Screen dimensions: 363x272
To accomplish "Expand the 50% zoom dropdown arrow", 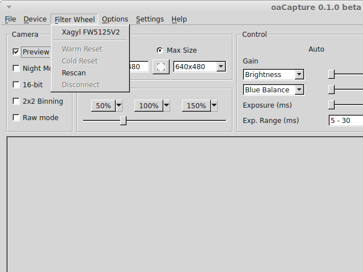I will point(119,105).
